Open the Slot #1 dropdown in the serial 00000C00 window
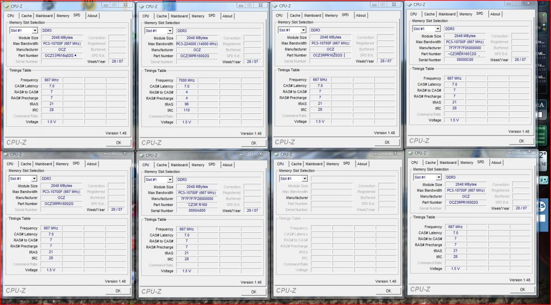 point(437,29)
